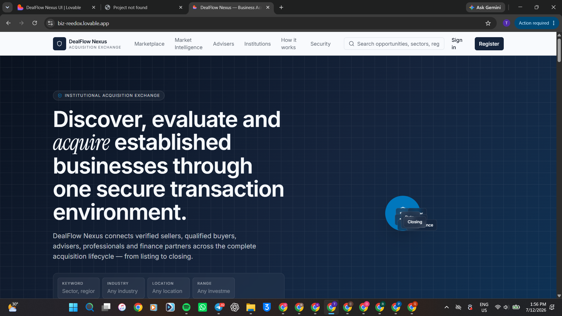Open the weather widget showing 30°
This screenshot has width=562, height=316.
tap(13, 307)
